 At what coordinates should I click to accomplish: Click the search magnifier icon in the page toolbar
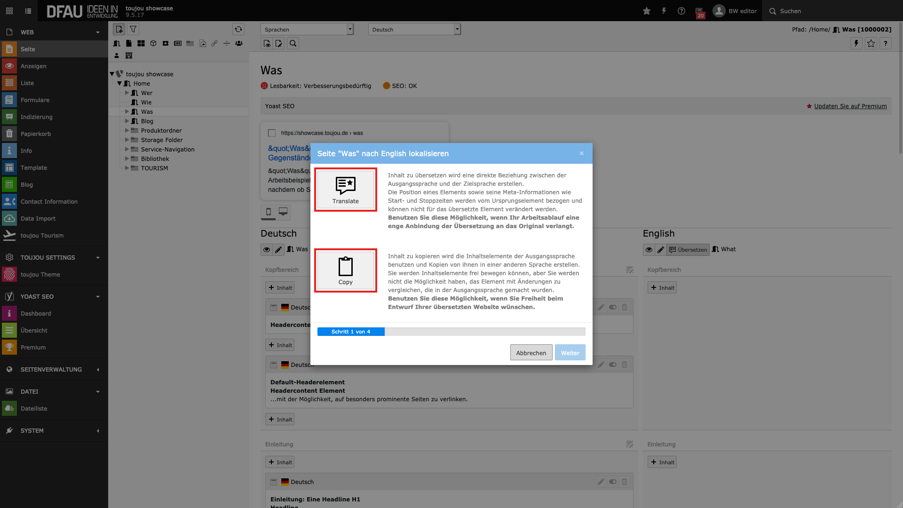[293, 44]
